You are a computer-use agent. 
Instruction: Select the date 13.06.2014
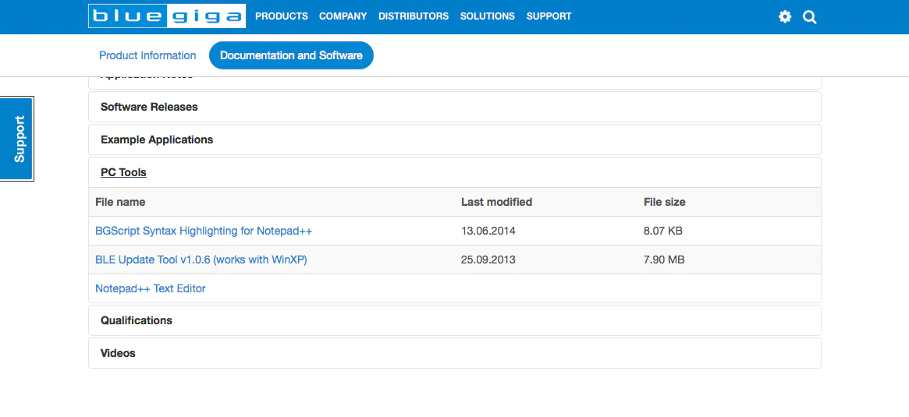(488, 231)
